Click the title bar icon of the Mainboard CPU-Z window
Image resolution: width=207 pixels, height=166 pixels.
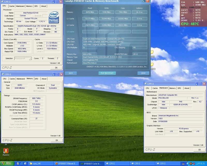pyautogui.click(x=146, y=84)
